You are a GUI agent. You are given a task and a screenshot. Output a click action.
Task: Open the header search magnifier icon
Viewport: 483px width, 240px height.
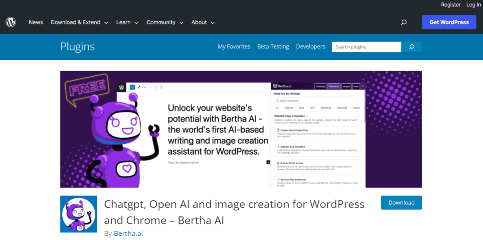coord(404,22)
